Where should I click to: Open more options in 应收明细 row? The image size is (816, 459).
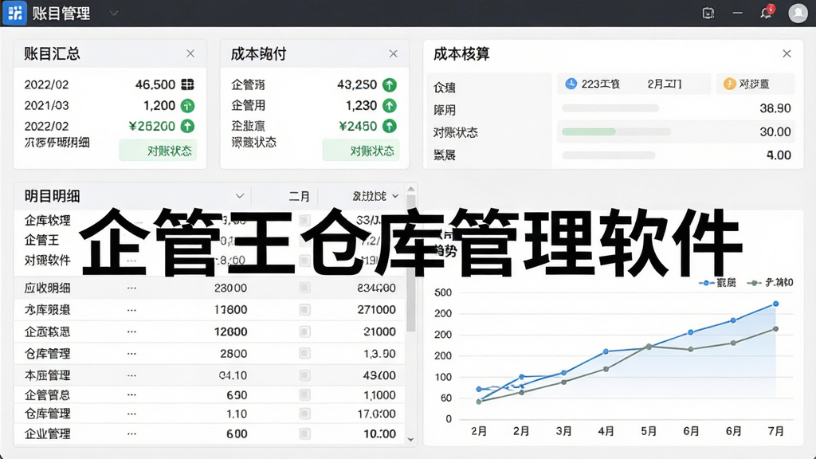coord(131,288)
